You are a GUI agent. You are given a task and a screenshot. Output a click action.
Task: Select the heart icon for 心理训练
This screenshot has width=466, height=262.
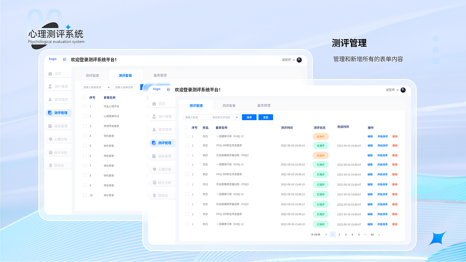tap(154, 169)
